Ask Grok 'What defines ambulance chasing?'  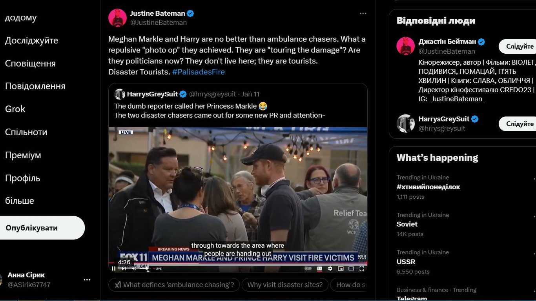point(174,285)
